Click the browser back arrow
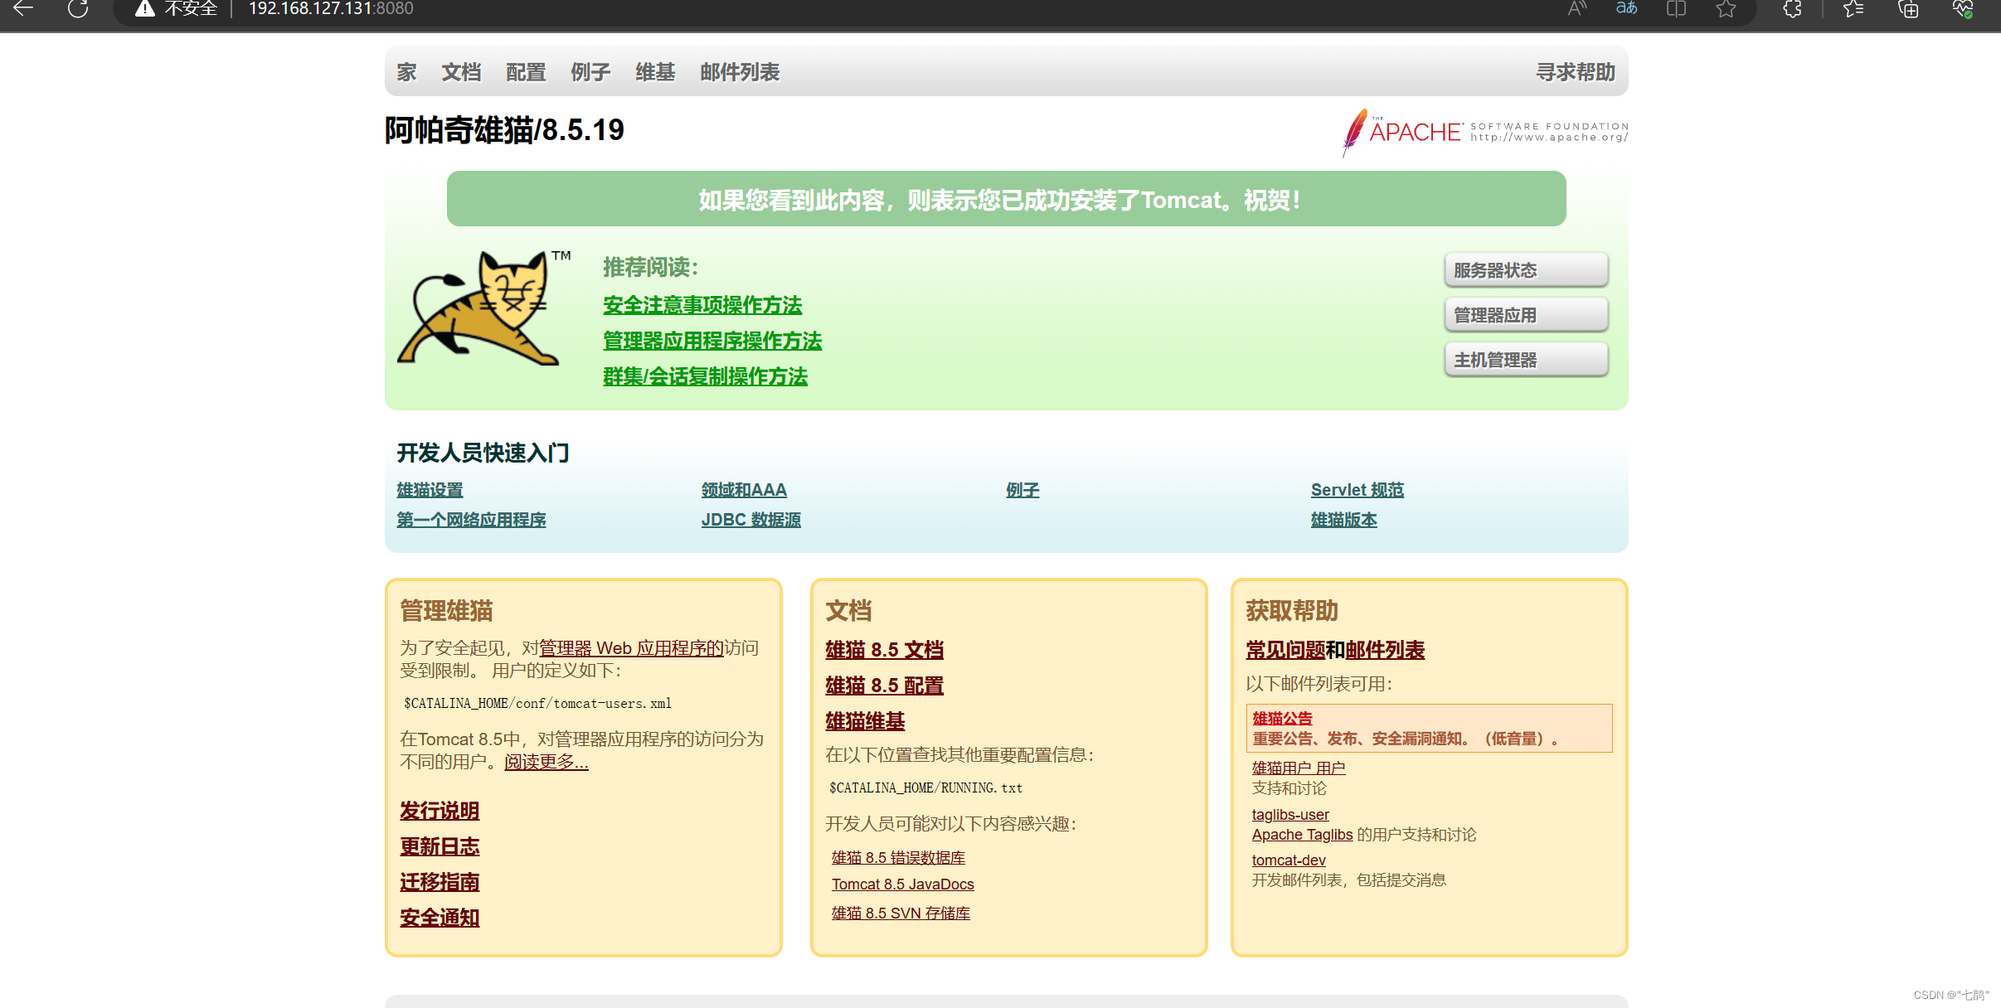 [23, 9]
